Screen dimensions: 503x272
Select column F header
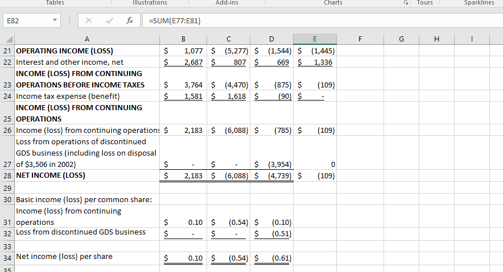click(x=360, y=39)
